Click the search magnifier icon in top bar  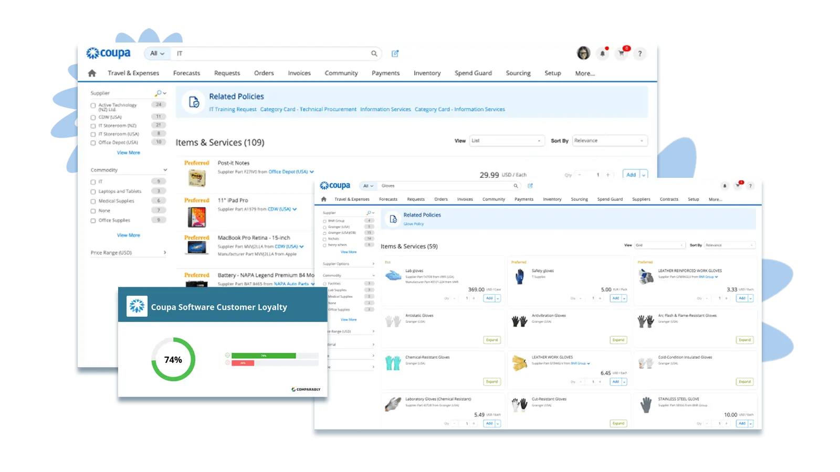(374, 53)
